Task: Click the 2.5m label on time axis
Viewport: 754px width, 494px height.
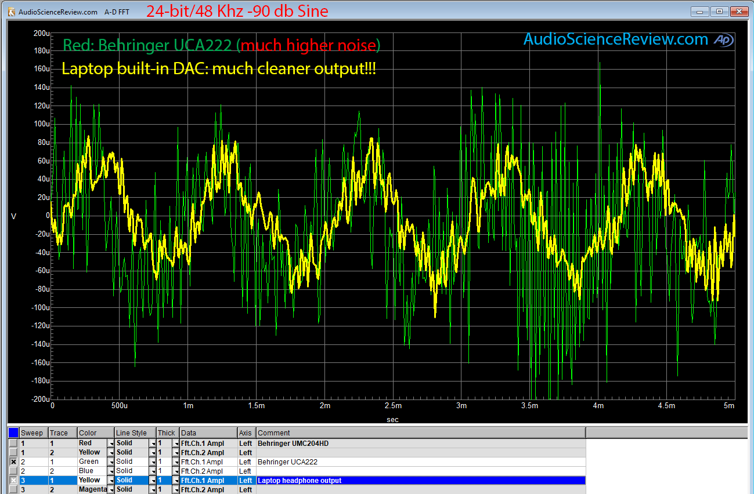Action: click(x=393, y=406)
